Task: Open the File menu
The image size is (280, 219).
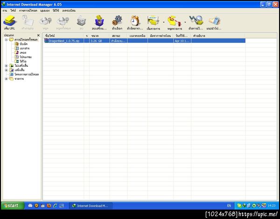Action: click(13, 11)
